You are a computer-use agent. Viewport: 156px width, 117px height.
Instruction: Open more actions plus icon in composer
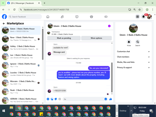pos(48,99)
